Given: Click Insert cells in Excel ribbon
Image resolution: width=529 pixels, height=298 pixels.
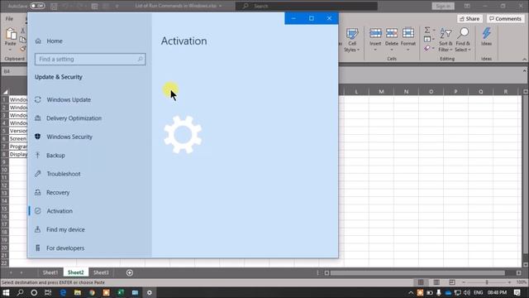Looking at the screenshot, I should point(375,40).
